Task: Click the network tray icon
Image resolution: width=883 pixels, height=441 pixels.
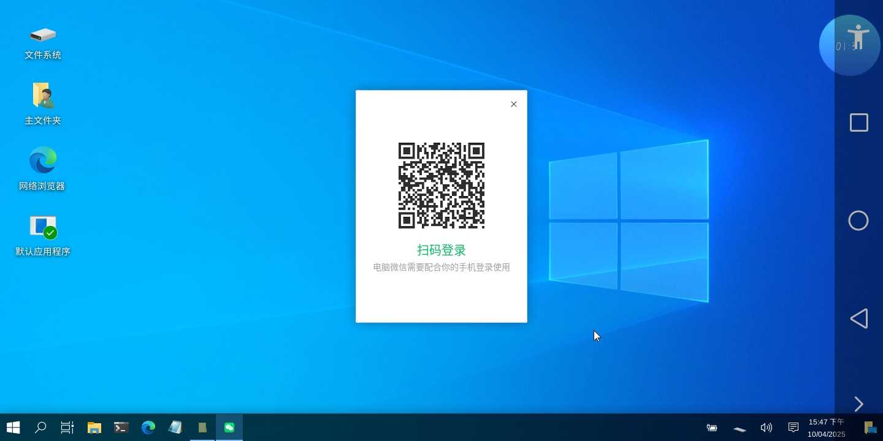Action: [x=740, y=429]
